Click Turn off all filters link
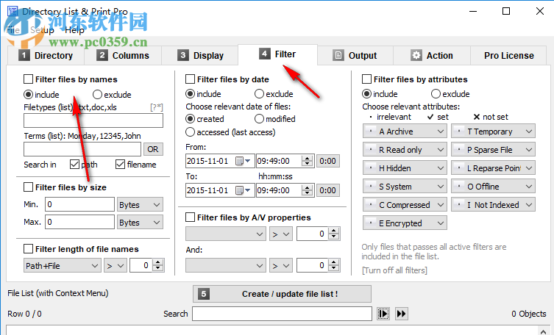554x335 pixels. 394,270
